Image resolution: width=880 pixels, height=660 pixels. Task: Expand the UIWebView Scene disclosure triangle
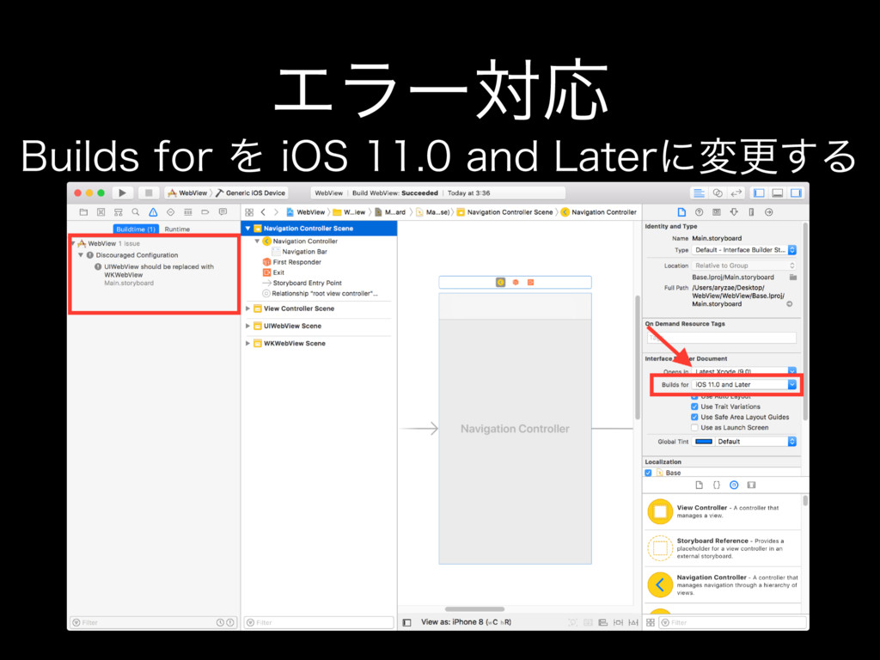pos(247,326)
